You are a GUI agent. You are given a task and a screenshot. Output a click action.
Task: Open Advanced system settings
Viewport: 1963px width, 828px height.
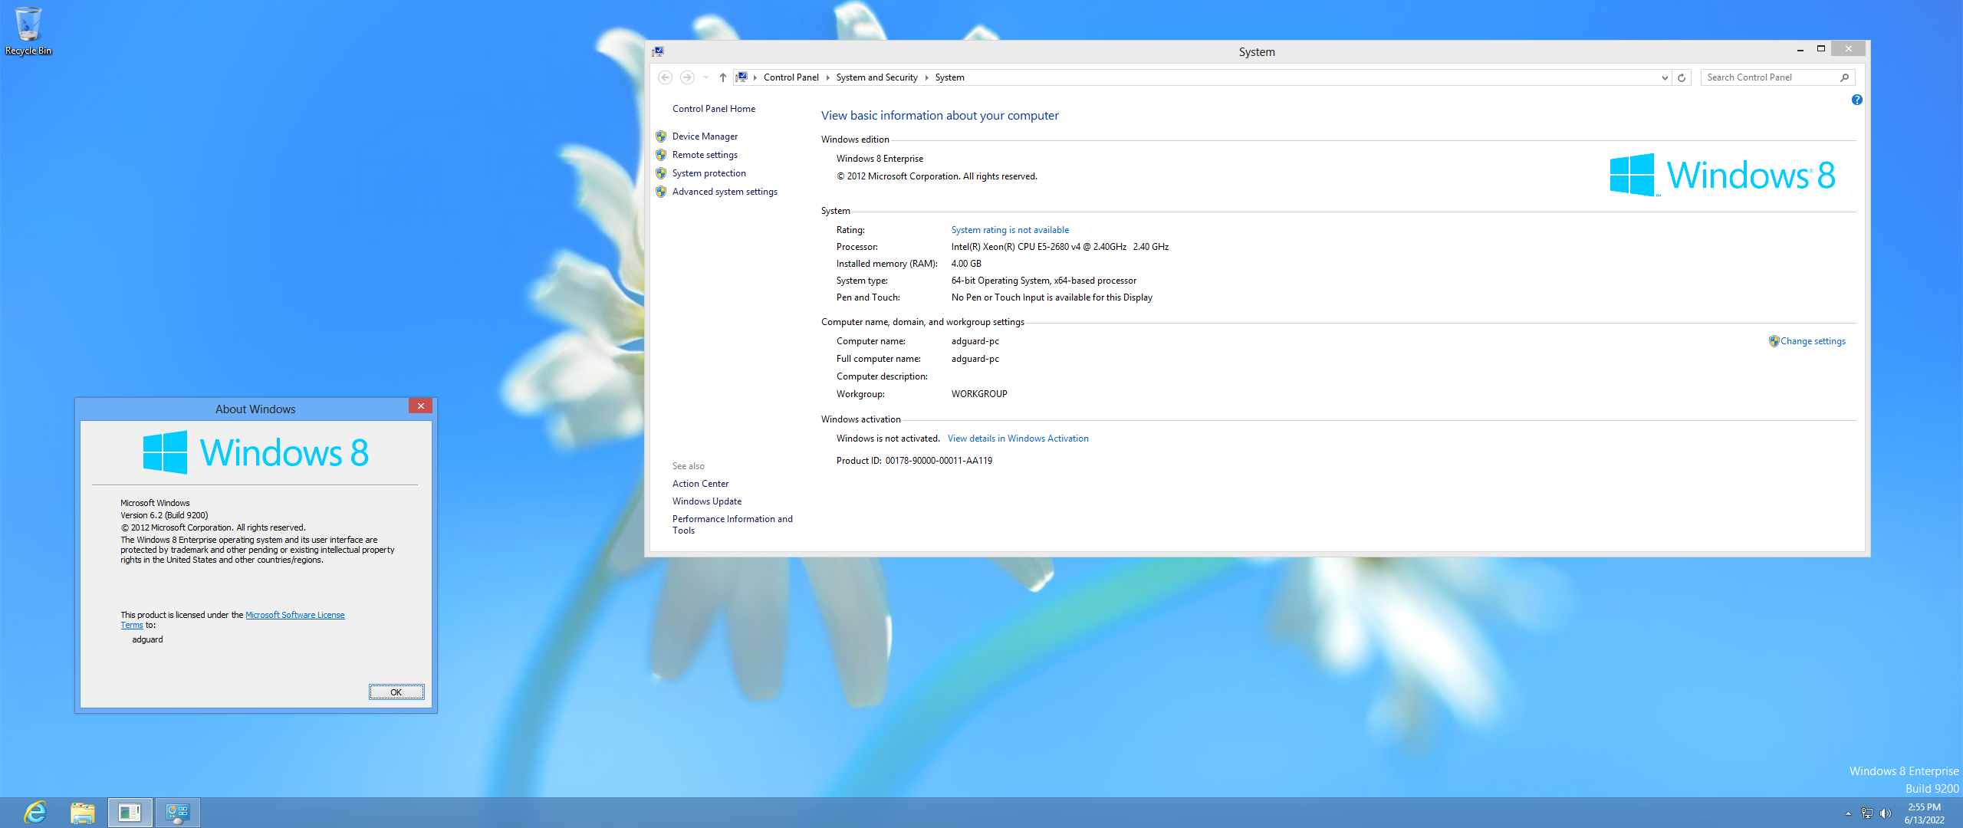tap(725, 192)
